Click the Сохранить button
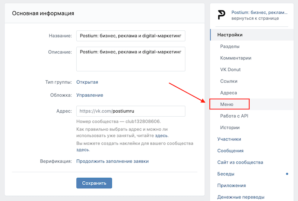Image resolution: width=298 pixels, height=201 pixels. click(94, 183)
